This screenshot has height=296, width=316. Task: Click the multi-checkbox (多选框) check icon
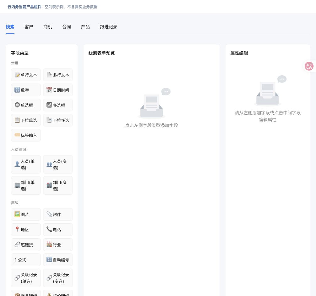tap(49, 105)
